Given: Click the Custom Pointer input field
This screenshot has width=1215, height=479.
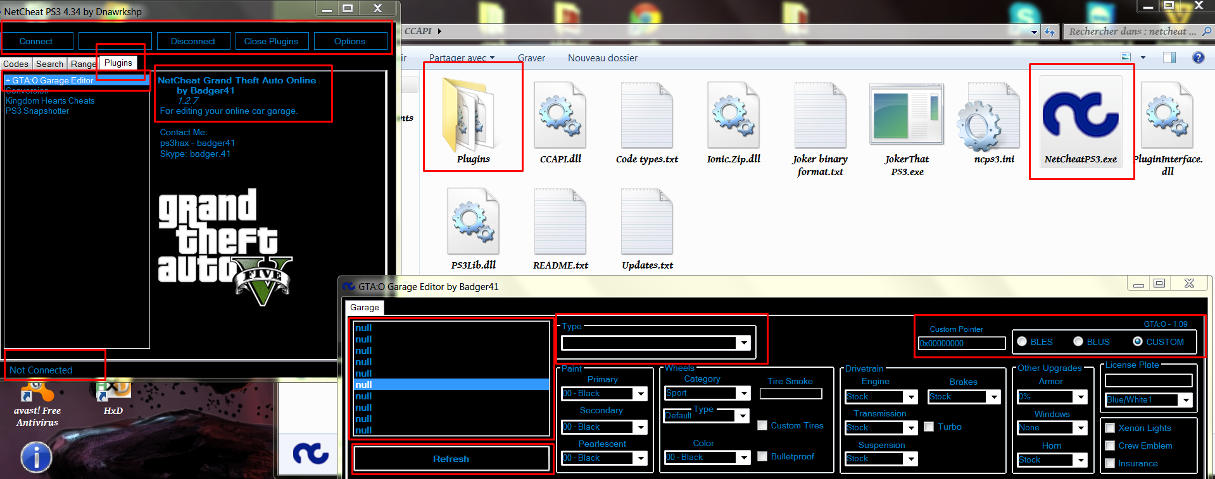Looking at the screenshot, I should tap(962, 343).
